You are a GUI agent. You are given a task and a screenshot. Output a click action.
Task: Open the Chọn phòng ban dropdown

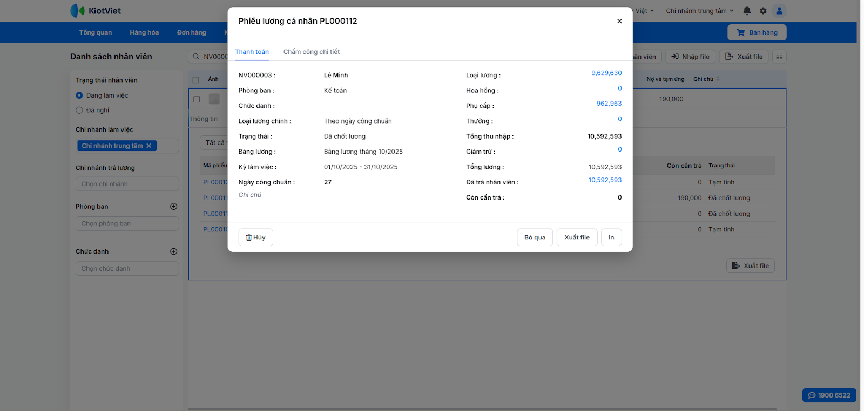coord(127,224)
